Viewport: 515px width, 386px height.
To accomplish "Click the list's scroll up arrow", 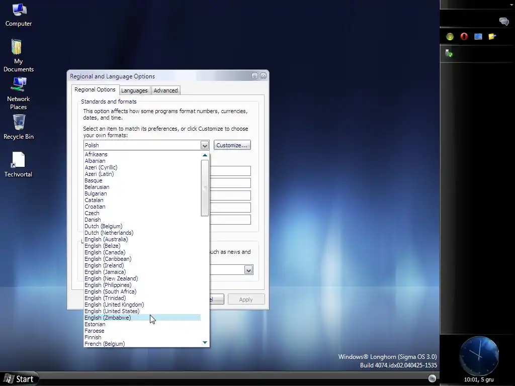I will [205, 155].
